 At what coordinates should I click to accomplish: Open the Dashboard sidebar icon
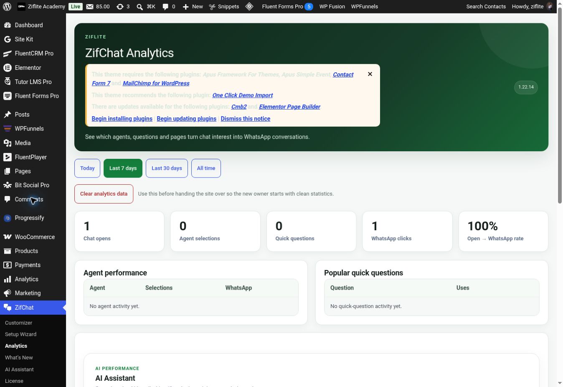[x=7, y=25]
